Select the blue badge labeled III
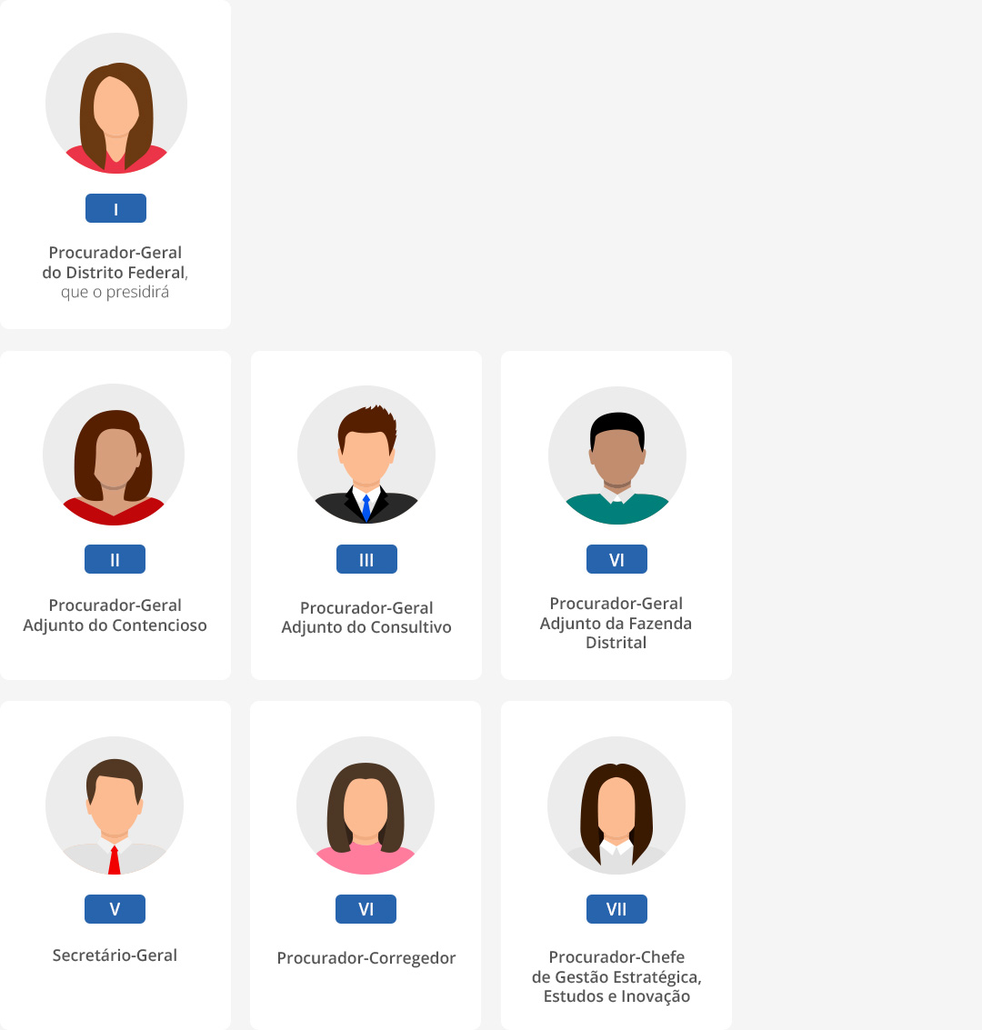The image size is (982, 1030). pyautogui.click(x=366, y=559)
